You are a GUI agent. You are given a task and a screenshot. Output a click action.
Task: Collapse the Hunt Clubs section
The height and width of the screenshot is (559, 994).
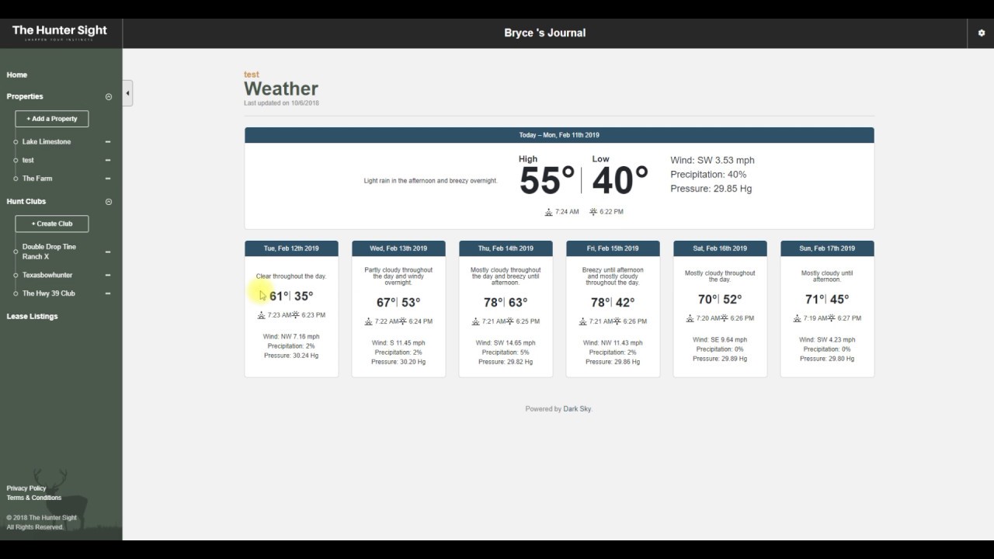109,202
